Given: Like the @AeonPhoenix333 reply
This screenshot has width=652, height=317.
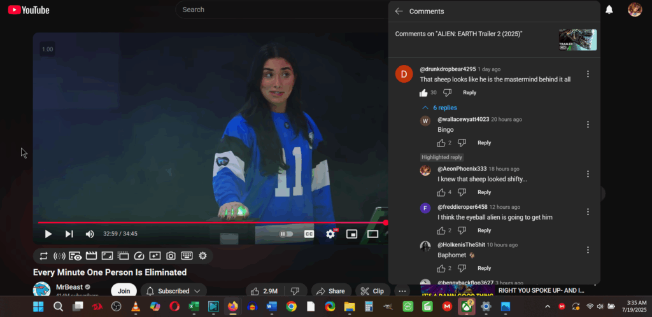Looking at the screenshot, I should tap(441, 192).
